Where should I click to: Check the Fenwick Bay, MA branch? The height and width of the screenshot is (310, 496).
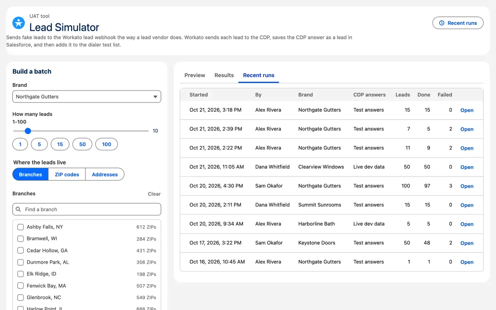[21, 286]
